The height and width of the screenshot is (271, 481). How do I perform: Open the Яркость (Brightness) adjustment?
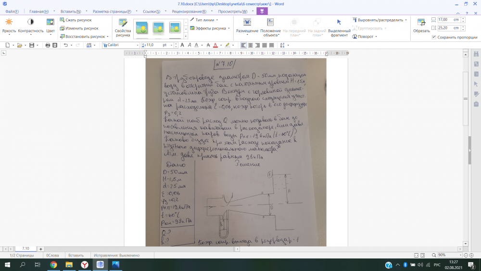9,25
